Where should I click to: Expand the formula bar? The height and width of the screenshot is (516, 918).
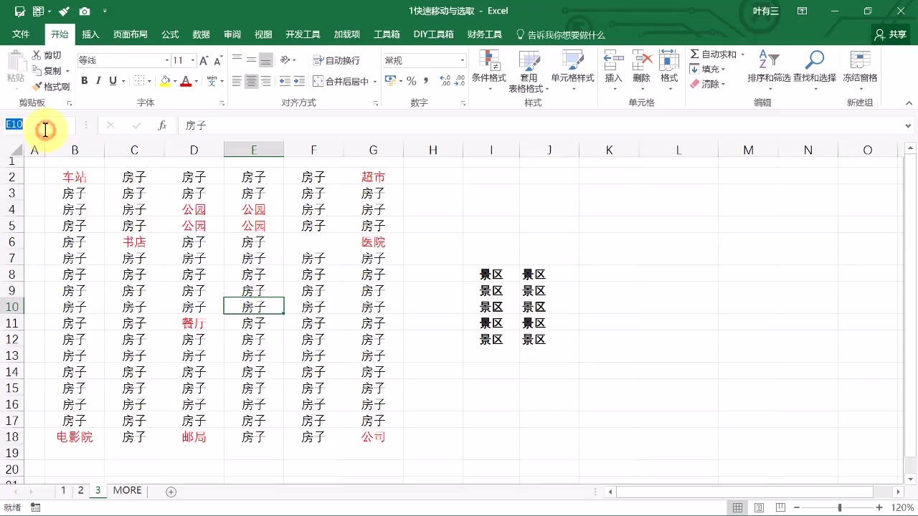(x=909, y=125)
